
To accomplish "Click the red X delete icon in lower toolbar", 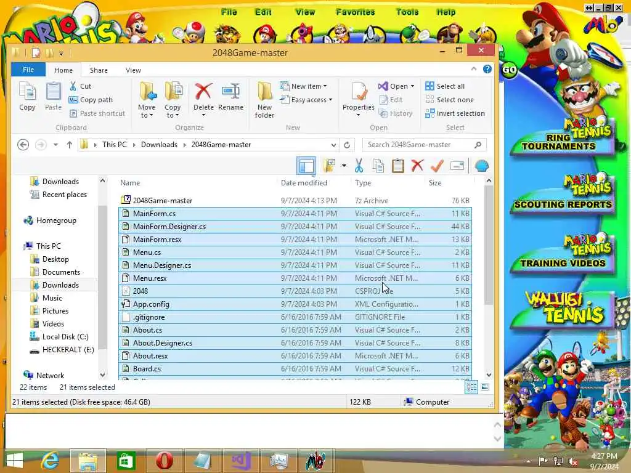I will click(x=417, y=166).
